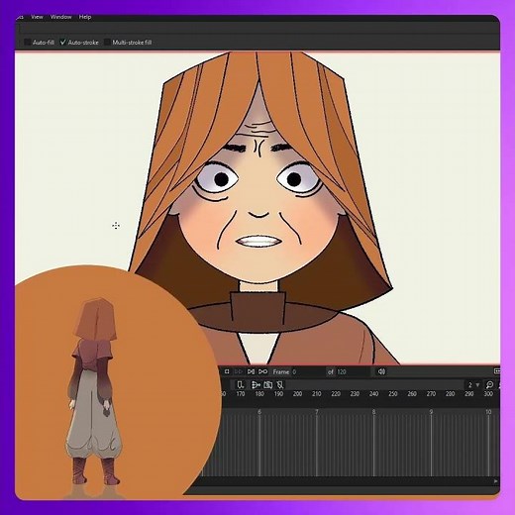Screen dimensions: 515x515
Task: Open the View menu
Action: [x=37, y=17]
